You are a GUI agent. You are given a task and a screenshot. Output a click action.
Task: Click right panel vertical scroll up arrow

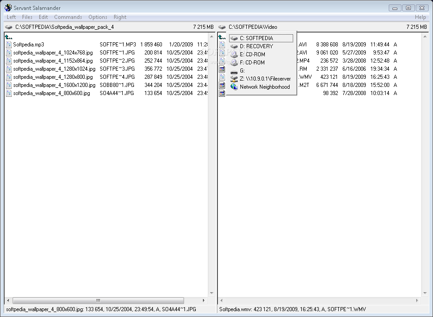pyautogui.click(x=425, y=36)
